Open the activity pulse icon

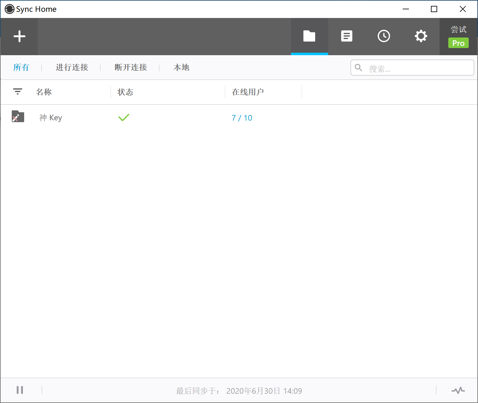(x=458, y=390)
